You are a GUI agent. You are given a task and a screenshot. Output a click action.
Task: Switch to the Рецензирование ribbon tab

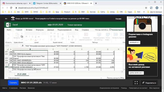click(x=64, y=30)
